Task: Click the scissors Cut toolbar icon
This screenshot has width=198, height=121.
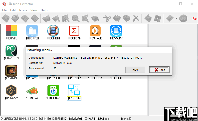Action: pos(107,18)
